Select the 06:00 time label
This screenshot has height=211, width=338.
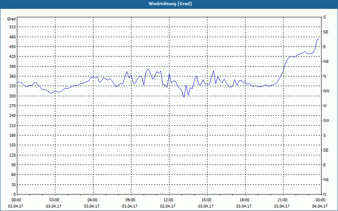[92, 200]
